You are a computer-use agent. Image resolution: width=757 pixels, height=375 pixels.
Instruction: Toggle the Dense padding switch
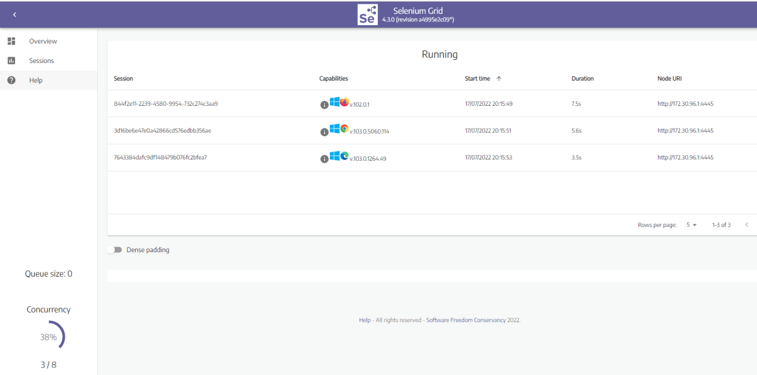click(x=114, y=250)
